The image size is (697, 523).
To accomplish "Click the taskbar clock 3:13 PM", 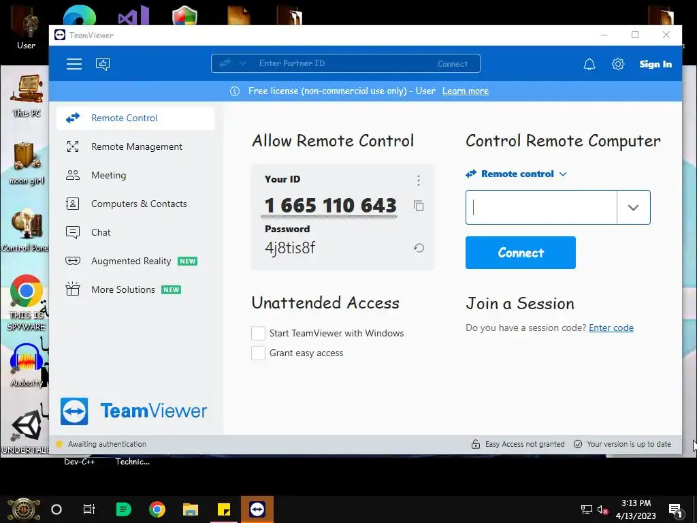I will click(636, 503).
